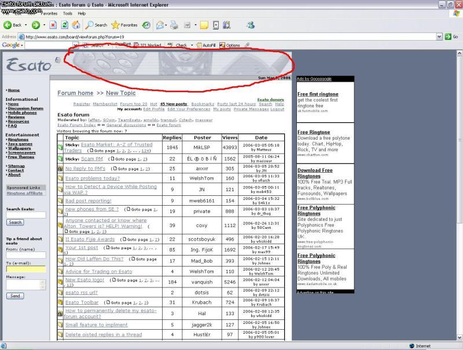Open the Search pane magnifier icon

[x=89, y=25]
